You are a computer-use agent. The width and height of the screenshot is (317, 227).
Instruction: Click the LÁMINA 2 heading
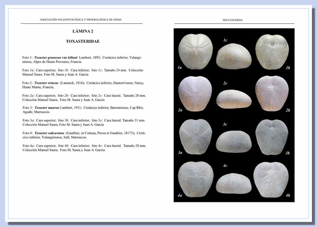[83, 31]
